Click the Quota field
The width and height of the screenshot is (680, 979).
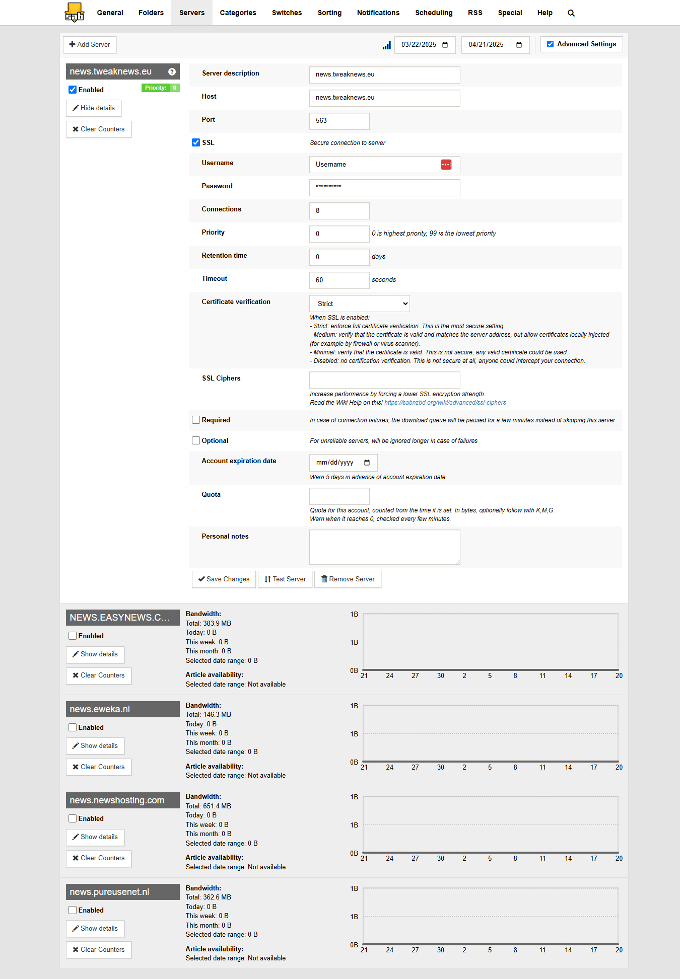(339, 496)
